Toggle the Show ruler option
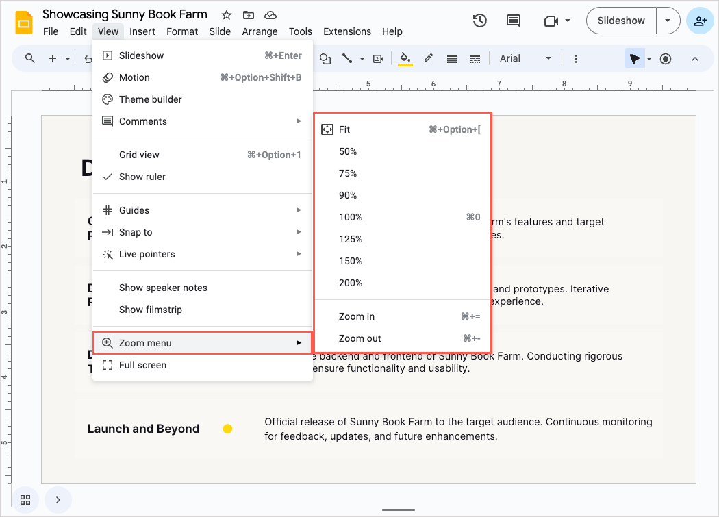Viewport: 719px width, 517px height. point(203,177)
